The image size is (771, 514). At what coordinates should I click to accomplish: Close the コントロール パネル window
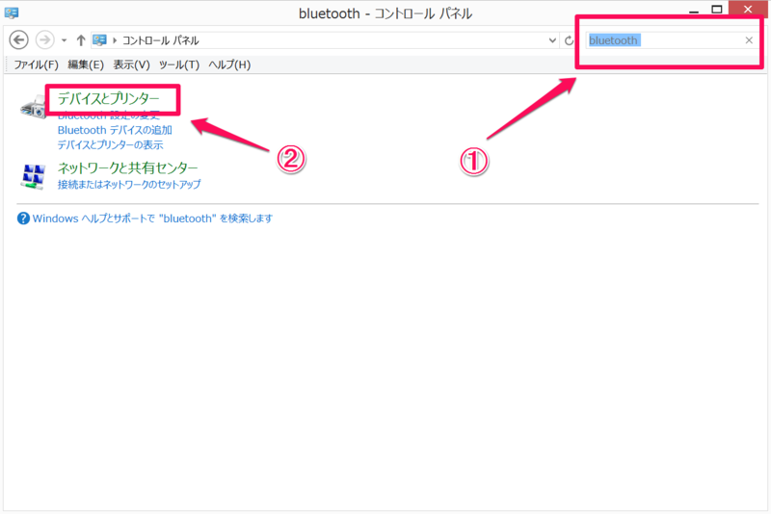pos(748,9)
